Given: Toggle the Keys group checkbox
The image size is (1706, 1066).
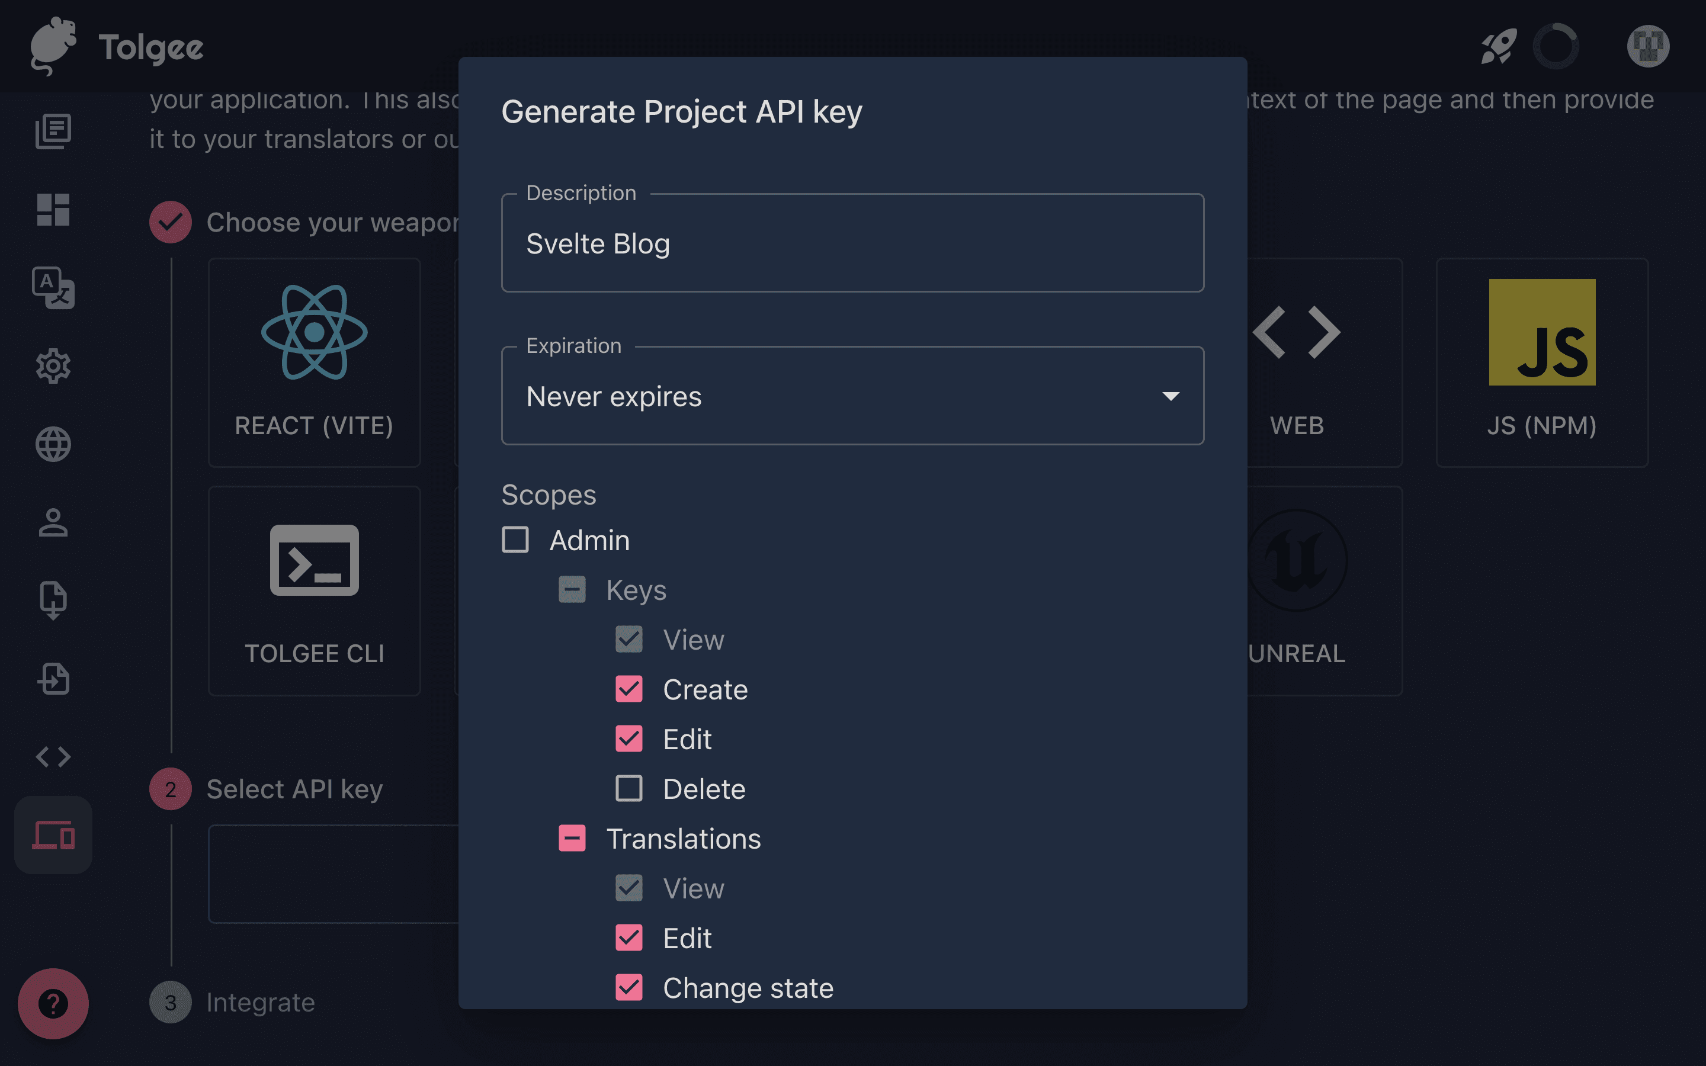Looking at the screenshot, I should [572, 589].
